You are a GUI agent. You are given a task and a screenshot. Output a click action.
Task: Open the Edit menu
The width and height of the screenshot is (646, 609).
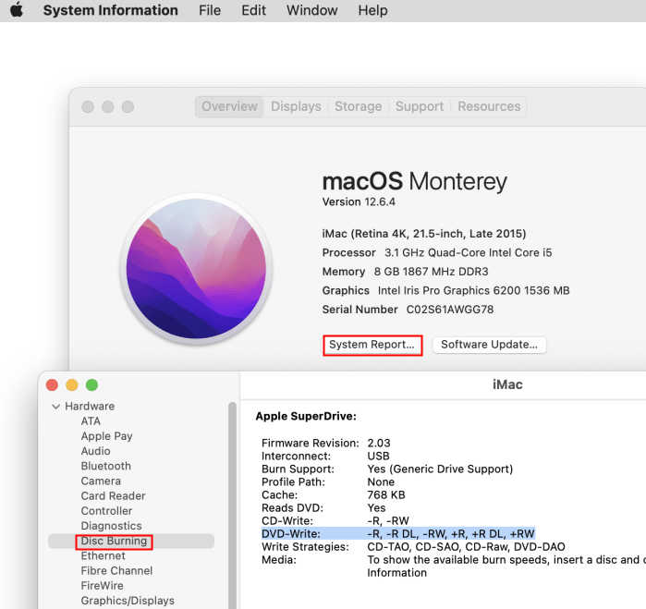(253, 11)
